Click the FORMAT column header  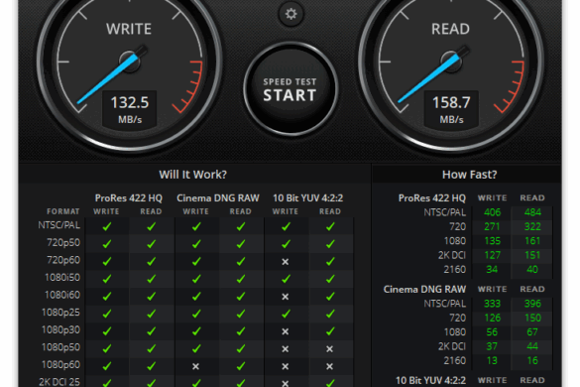(x=62, y=211)
